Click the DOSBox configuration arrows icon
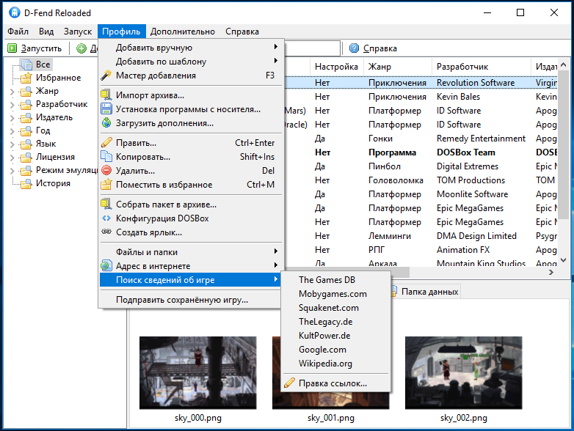574x431 pixels. click(106, 218)
